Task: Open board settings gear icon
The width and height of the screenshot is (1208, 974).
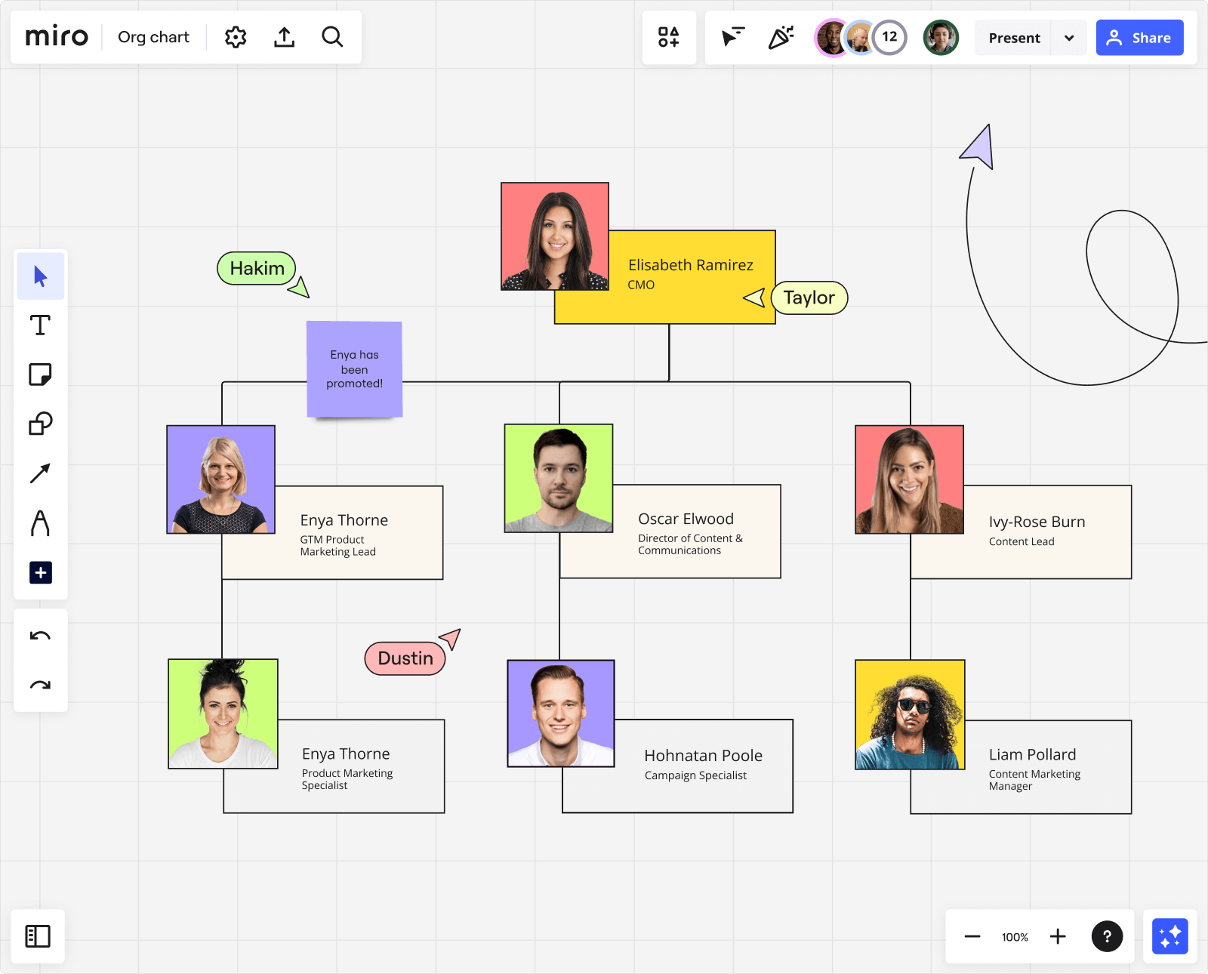Action: coord(236,37)
